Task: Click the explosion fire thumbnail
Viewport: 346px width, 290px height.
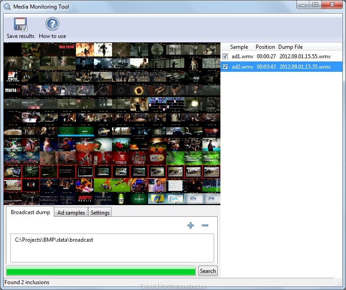Action: pyautogui.click(x=85, y=49)
